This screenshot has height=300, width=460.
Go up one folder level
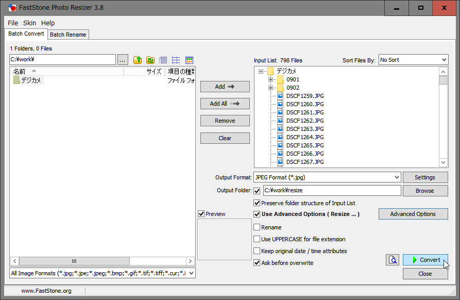pos(138,60)
